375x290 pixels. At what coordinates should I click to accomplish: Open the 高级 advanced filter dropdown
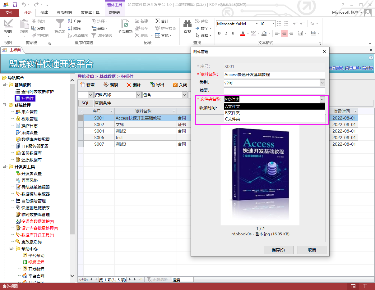click(100, 28)
